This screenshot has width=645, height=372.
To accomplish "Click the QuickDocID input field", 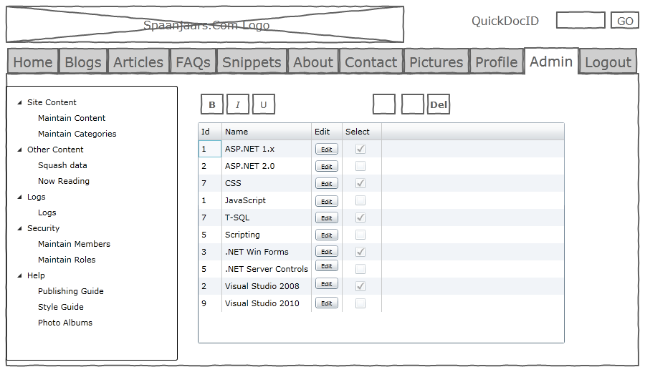I will (580, 21).
